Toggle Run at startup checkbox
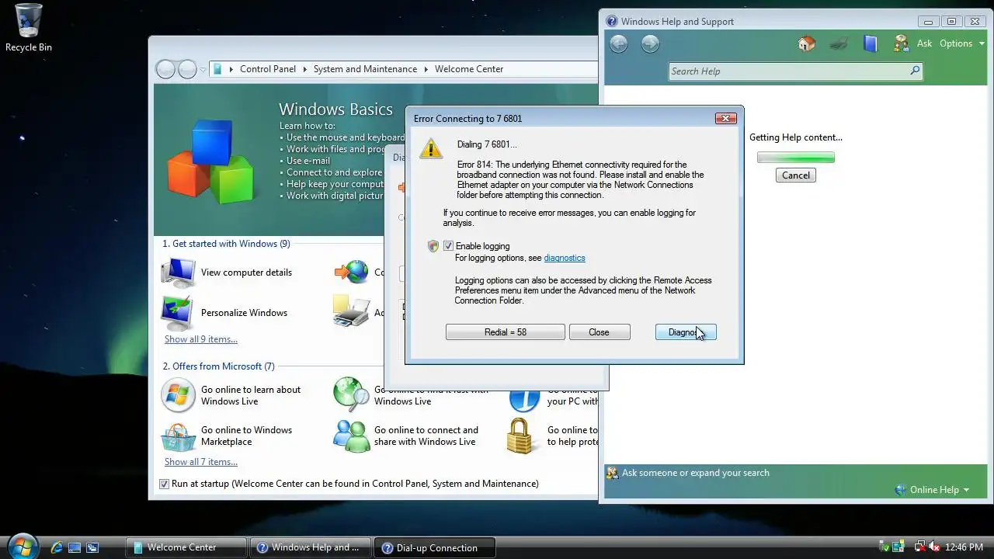The height and width of the screenshot is (559, 994). (164, 484)
